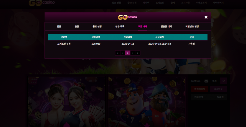Screen dimensions: 246x127
Task: Open the 콤프 신청 tab
Action: [x=97, y=27]
